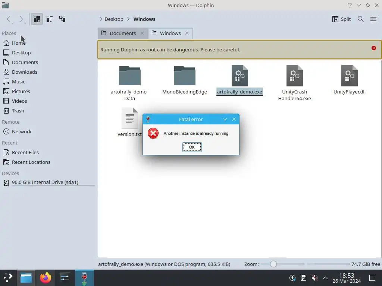Close the Fatal error dialog
382x286 pixels.
234,120
